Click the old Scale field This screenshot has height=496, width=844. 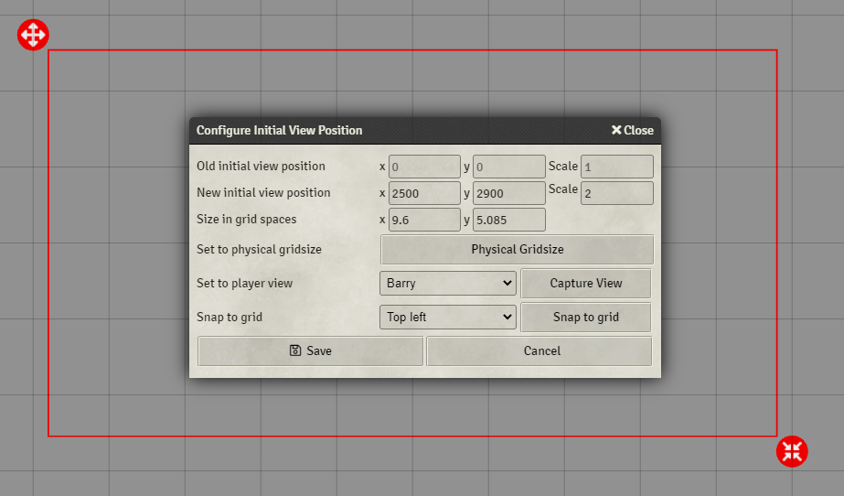(616, 167)
